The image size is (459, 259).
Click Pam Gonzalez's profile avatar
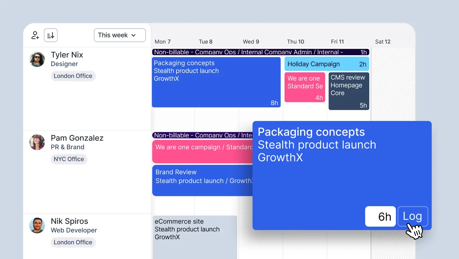[37, 142]
